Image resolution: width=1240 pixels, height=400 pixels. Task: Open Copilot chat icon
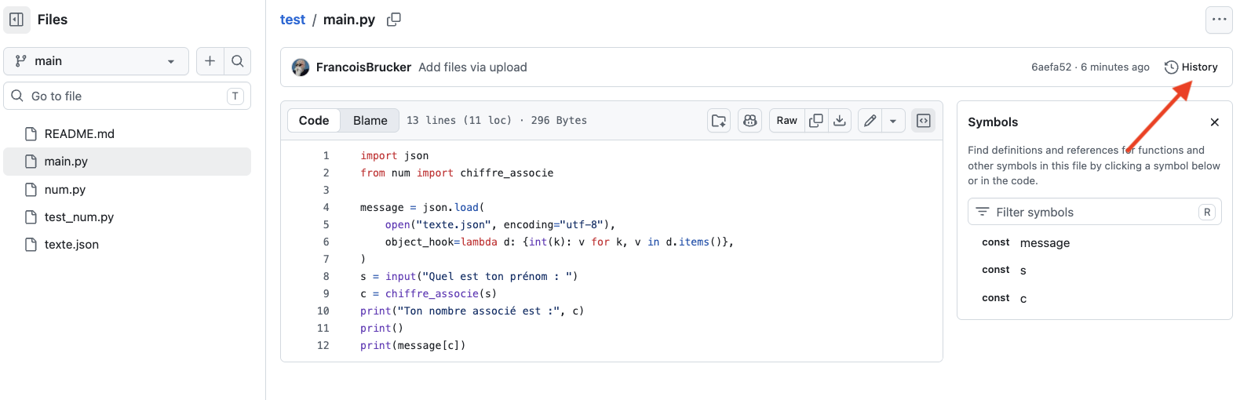750,120
